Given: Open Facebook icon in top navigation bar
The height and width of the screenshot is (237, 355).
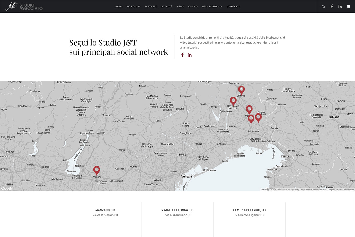Looking at the screenshot, I should tap(332, 7).
